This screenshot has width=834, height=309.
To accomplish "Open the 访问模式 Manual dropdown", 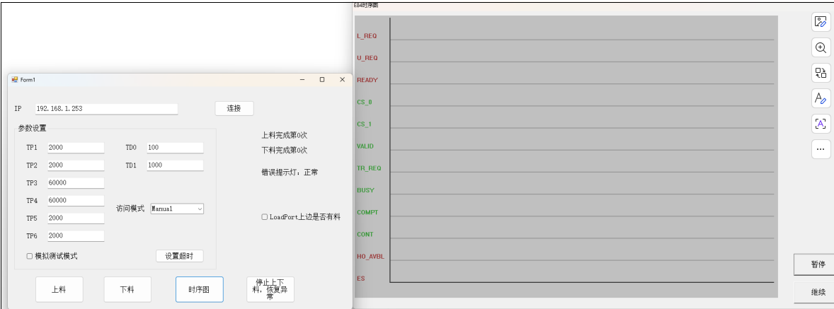I will tap(177, 209).
